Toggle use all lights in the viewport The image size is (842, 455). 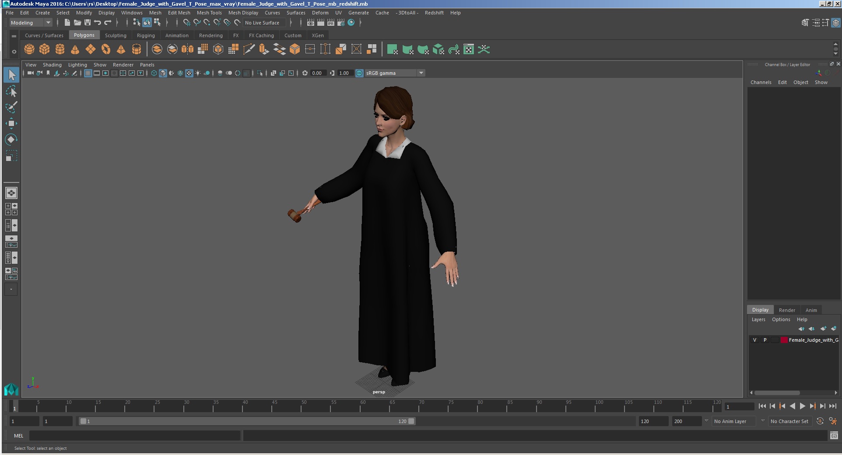pyautogui.click(x=198, y=73)
